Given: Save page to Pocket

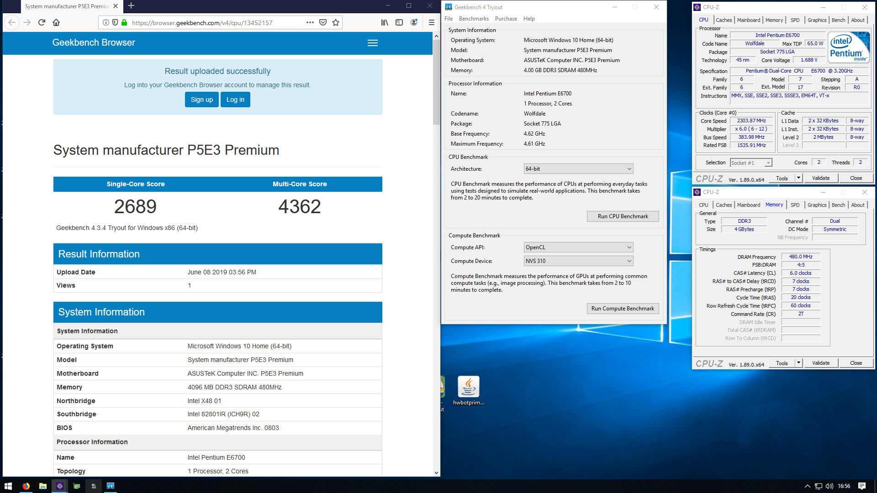Looking at the screenshot, I should point(323,22).
